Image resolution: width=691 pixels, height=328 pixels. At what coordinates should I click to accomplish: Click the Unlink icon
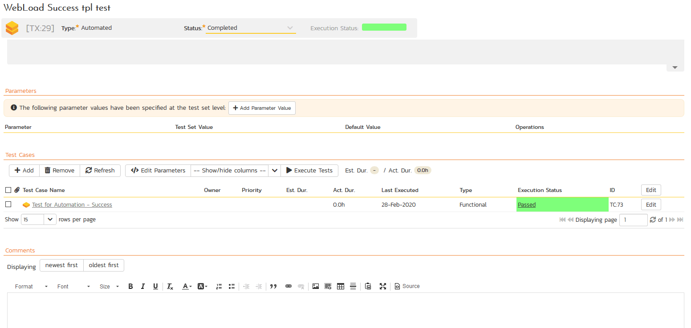[x=301, y=286]
